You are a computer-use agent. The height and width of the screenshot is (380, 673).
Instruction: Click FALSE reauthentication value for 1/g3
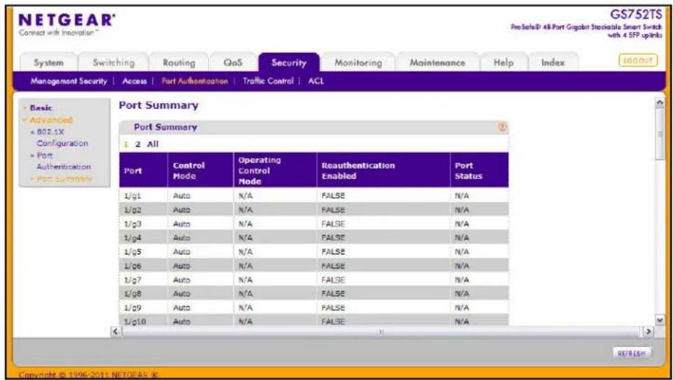(x=333, y=224)
